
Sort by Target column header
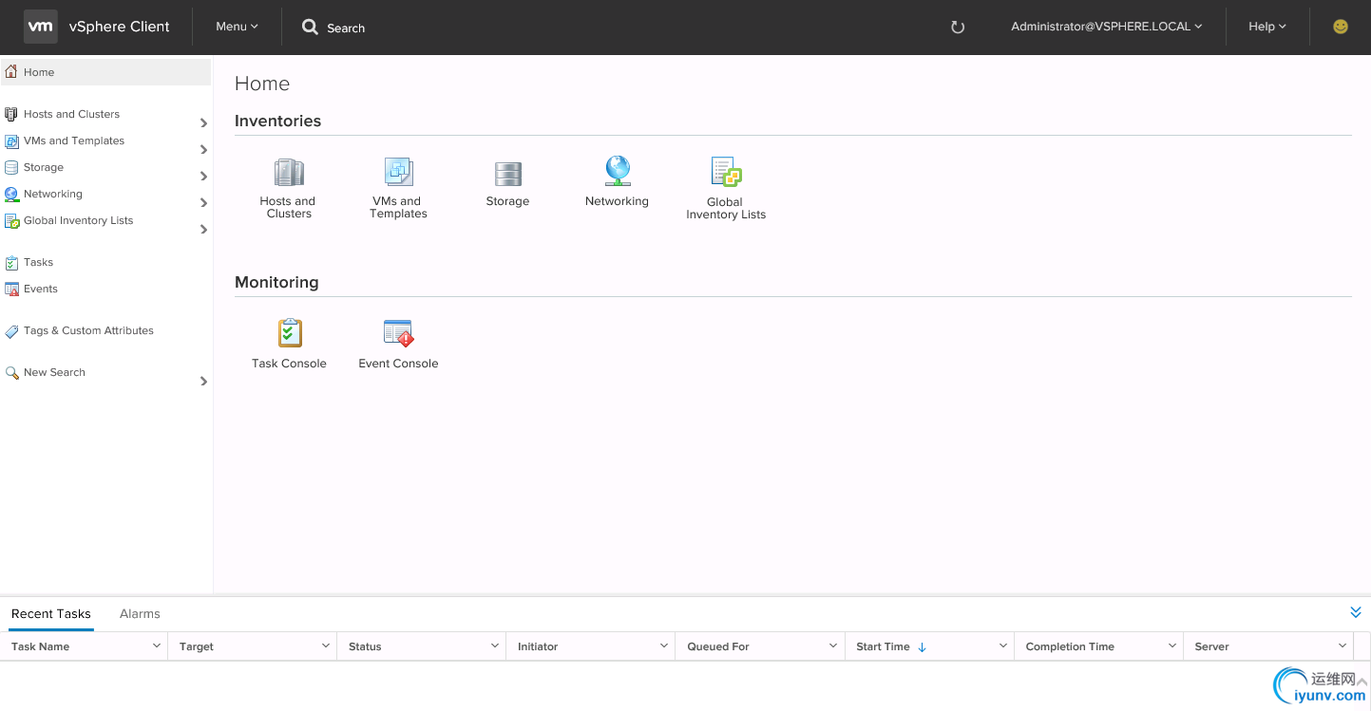coord(197,646)
